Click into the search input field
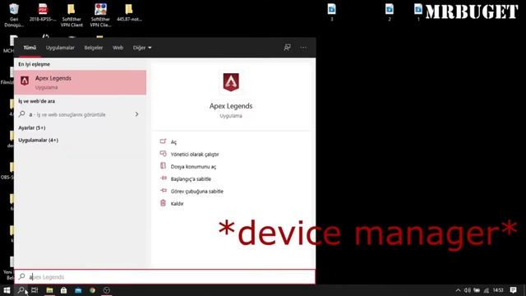This screenshot has height=296, width=526. coord(164,277)
